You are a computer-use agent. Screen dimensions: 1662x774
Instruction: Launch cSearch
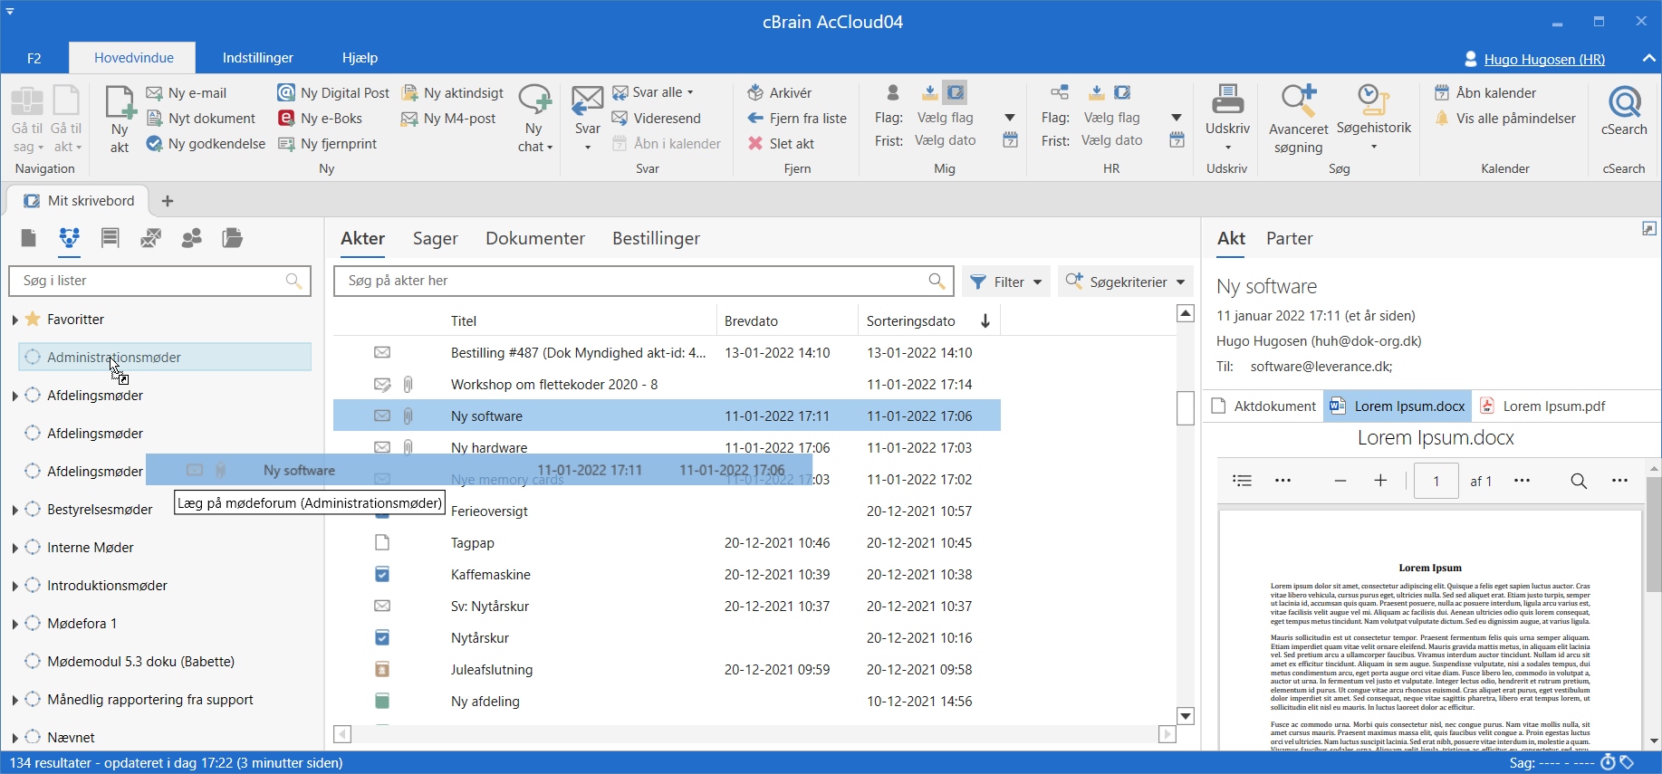pyautogui.click(x=1624, y=110)
